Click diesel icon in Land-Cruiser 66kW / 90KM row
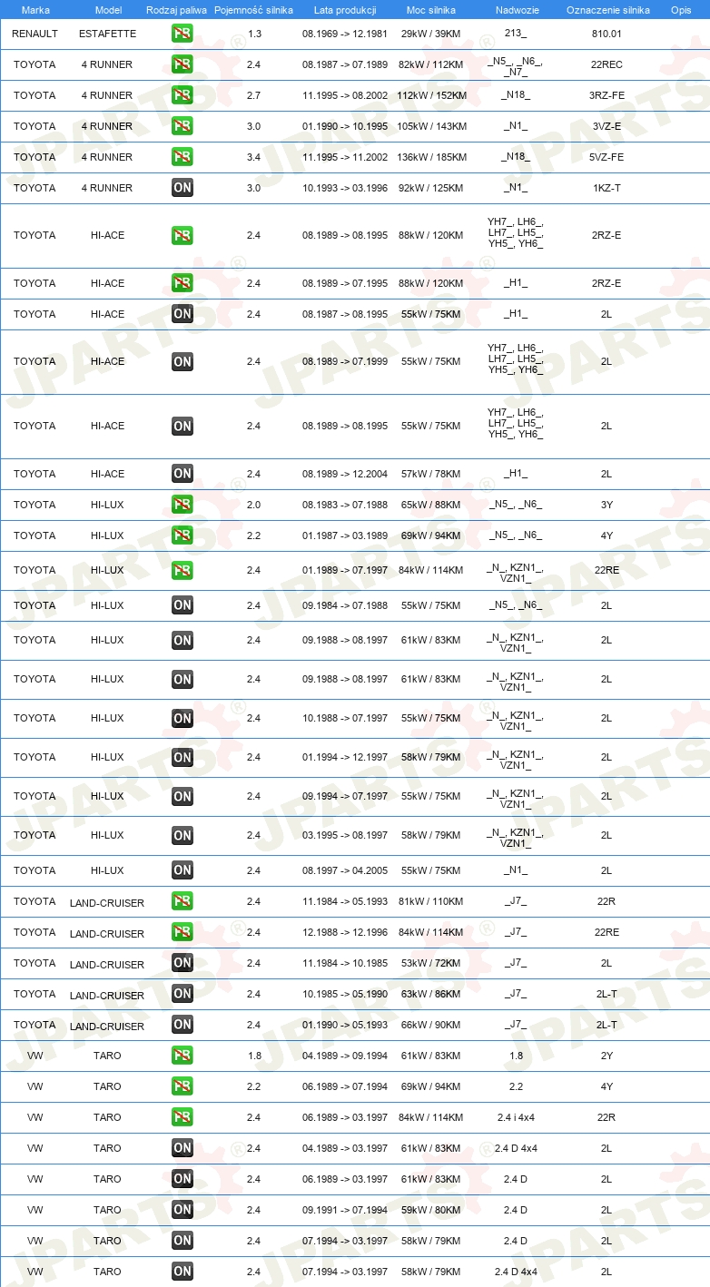 (x=182, y=1025)
